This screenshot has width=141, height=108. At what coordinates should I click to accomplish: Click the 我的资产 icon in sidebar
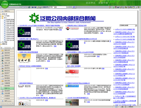pyautogui.click(x=3, y=73)
